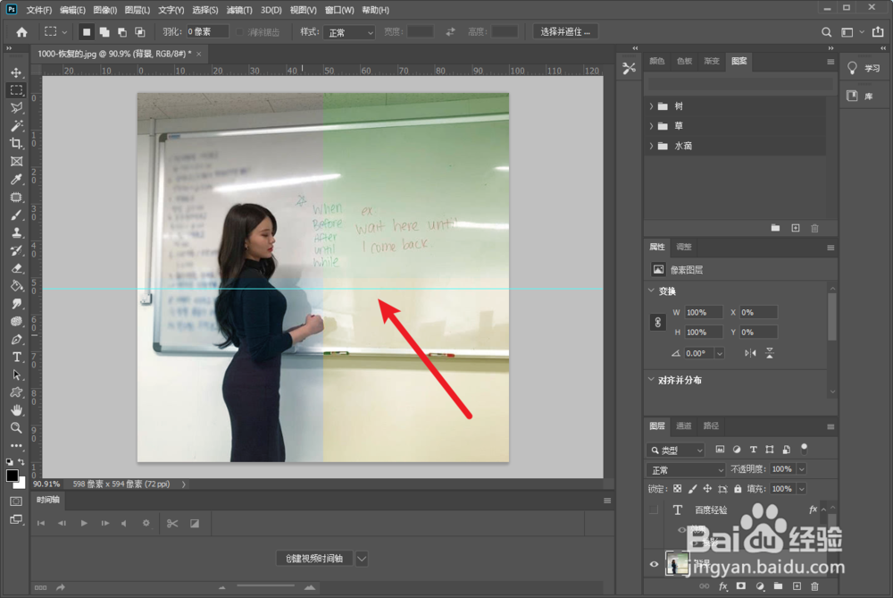
Task: Click the timeline split scissors icon
Action: point(172,523)
